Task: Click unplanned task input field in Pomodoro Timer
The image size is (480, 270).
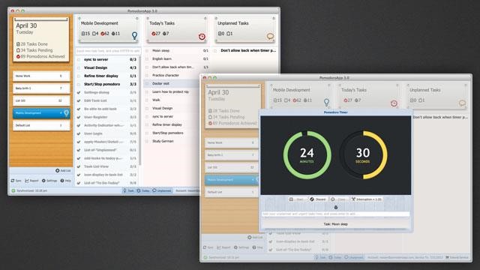Action: pyautogui.click(x=335, y=214)
